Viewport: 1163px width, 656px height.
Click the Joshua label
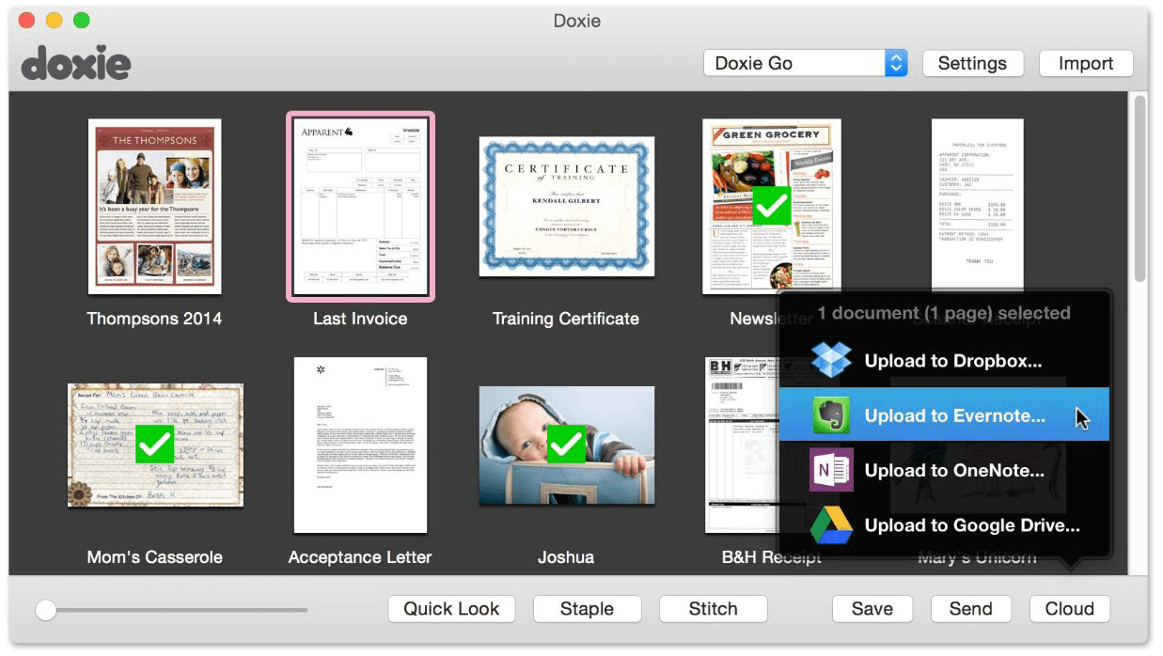coord(565,557)
